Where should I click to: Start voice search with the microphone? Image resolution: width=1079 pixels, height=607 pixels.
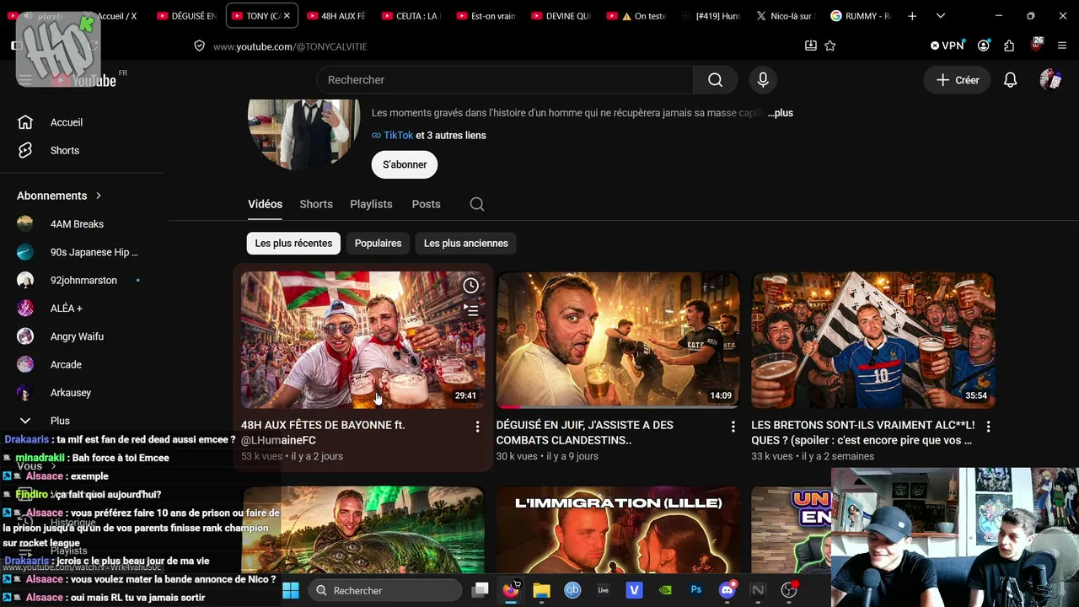coord(763,80)
